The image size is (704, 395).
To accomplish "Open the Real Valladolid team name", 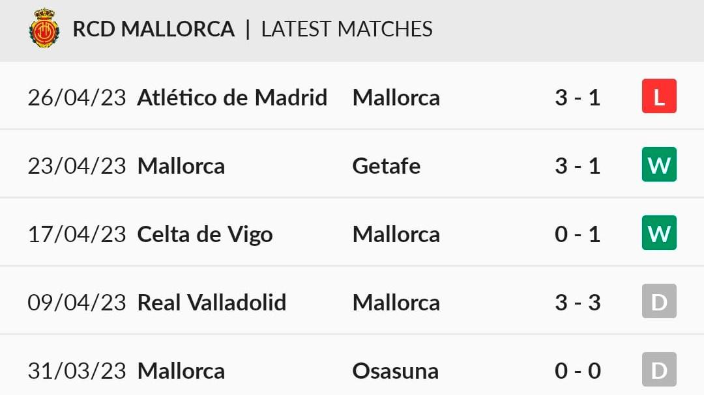I will pyautogui.click(x=211, y=303).
